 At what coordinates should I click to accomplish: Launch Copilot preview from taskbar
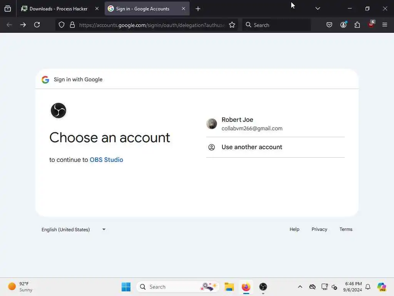382,287
